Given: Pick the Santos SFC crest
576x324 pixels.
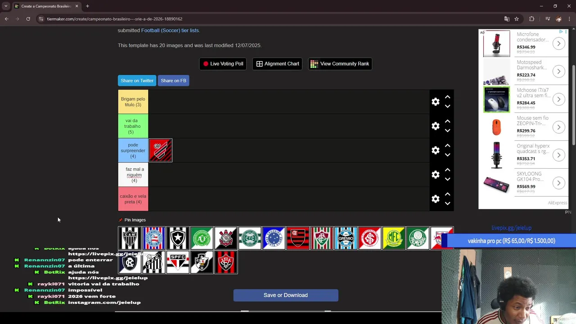Looking at the screenshot, I should coord(153,262).
